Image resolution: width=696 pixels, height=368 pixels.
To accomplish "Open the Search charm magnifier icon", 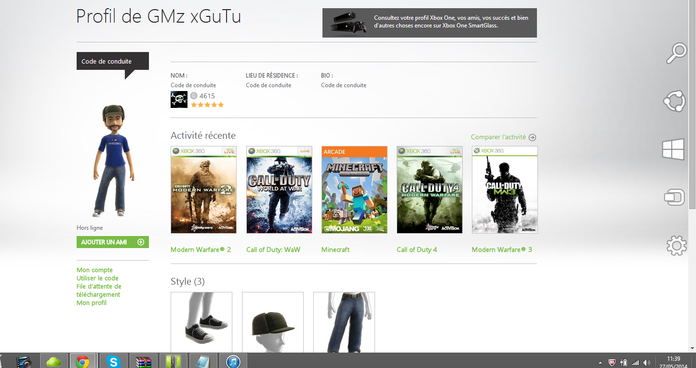I will (676, 53).
